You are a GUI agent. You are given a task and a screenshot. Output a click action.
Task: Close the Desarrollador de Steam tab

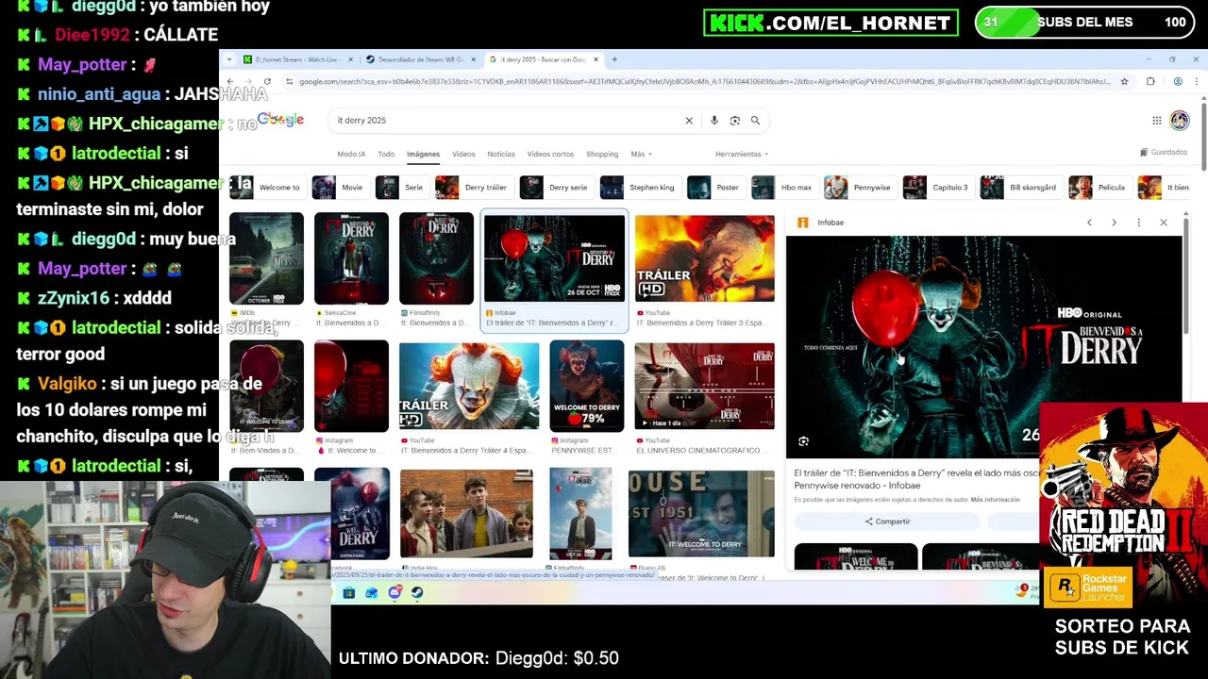click(x=474, y=59)
